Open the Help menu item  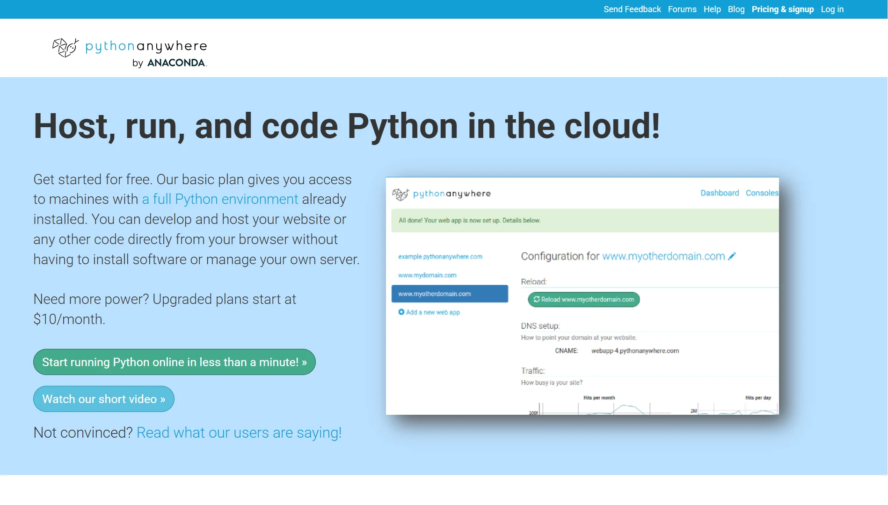pos(712,9)
